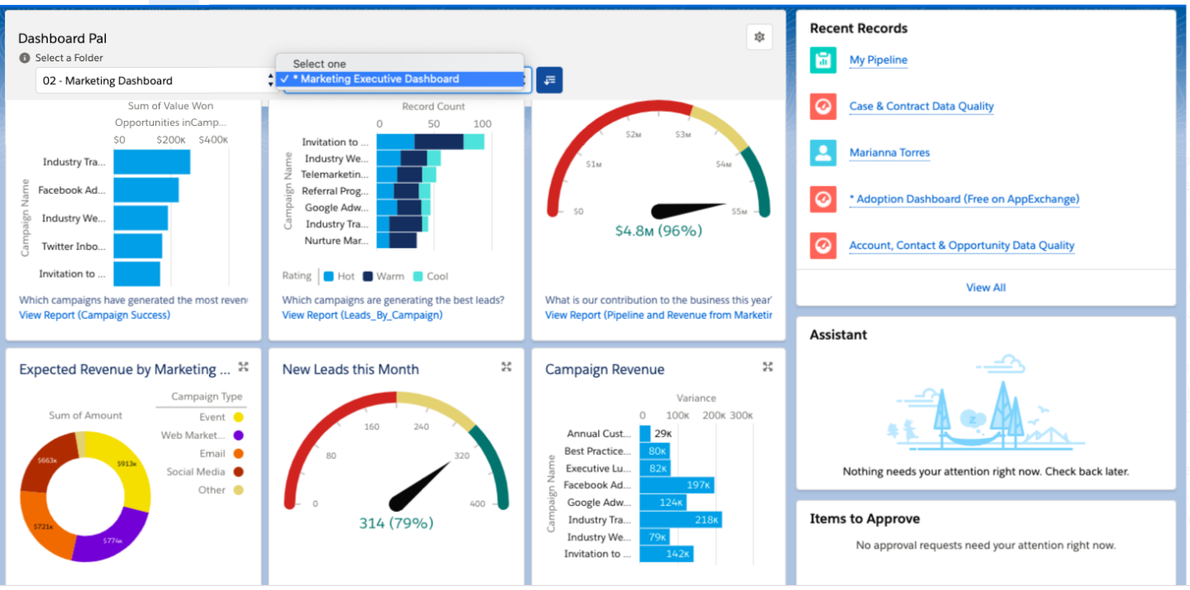Click the blue sort-list button beside dashboard selector

pyautogui.click(x=549, y=80)
